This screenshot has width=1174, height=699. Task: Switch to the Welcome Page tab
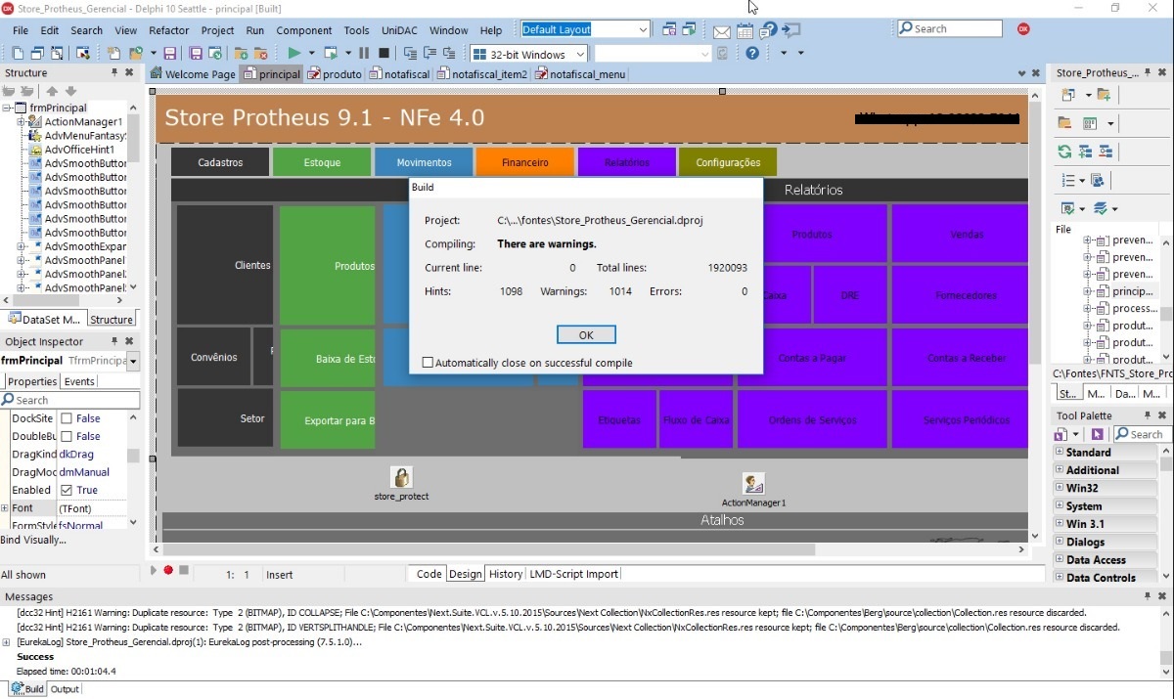point(193,74)
